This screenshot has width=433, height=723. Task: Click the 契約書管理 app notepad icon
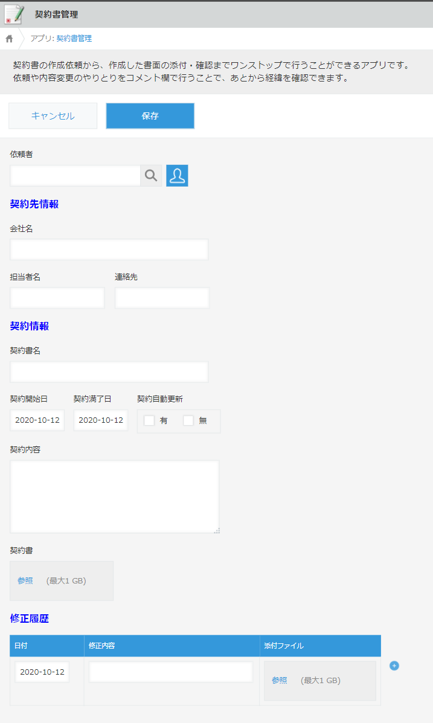(x=14, y=14)
